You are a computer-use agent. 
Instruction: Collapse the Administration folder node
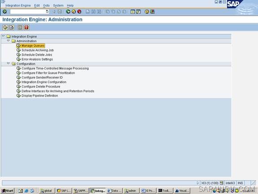[x=8, y=41]
